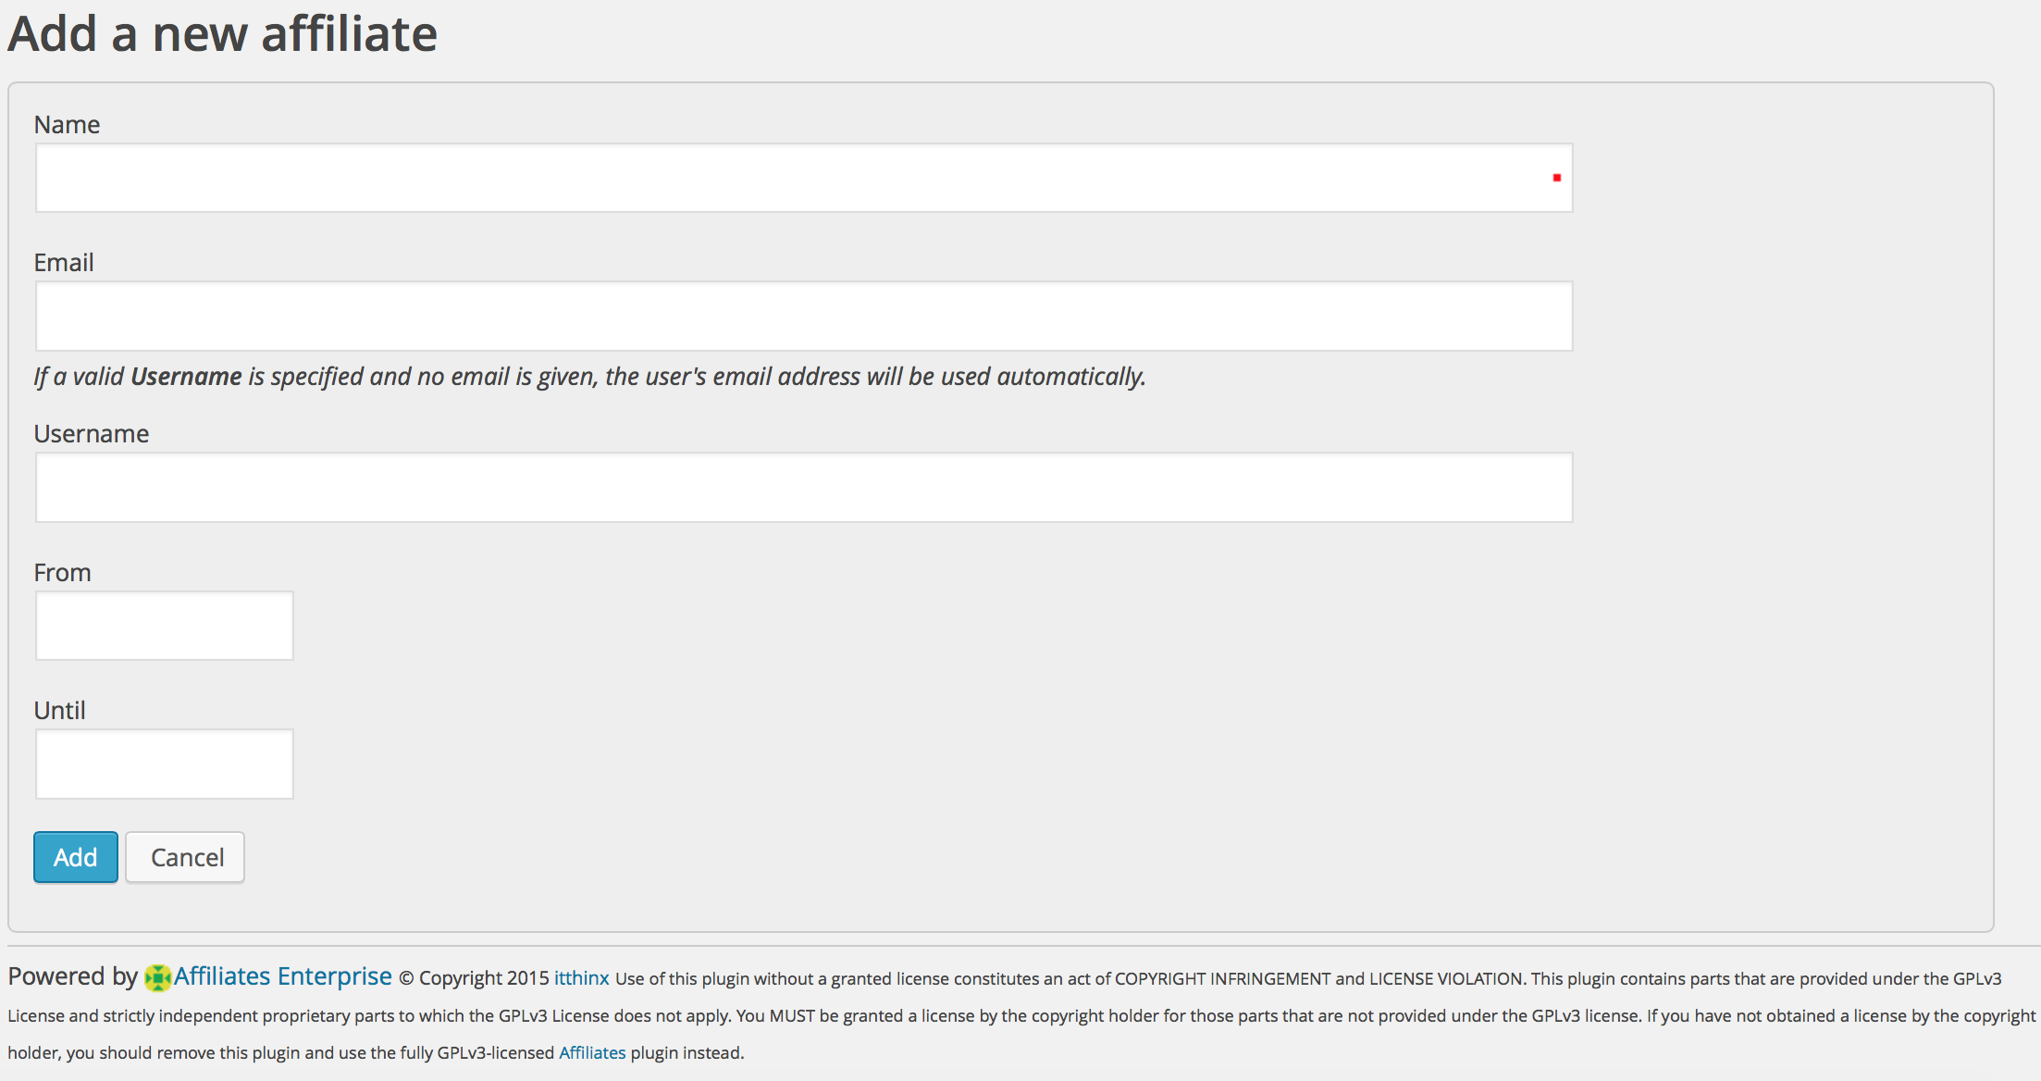The width and height of the screenshot is (2041, 1081).
Task: Click the Until field label
Action: (59, 710)
